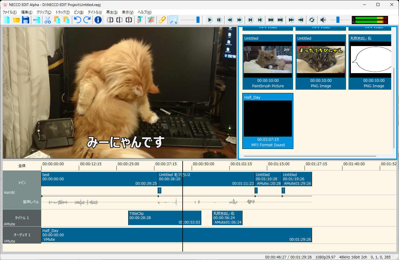Click the bin panel vertical scrollbar
Image resolution: width=399 pixels, height=260 pixels.
[394, 108]
